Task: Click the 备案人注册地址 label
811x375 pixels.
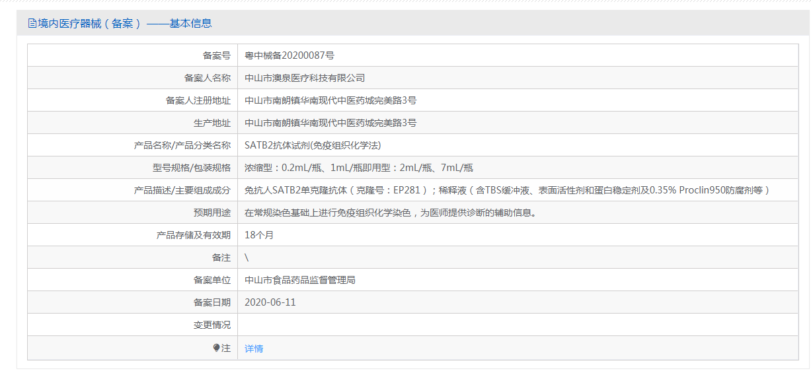Action: click(x=198, y=100)
